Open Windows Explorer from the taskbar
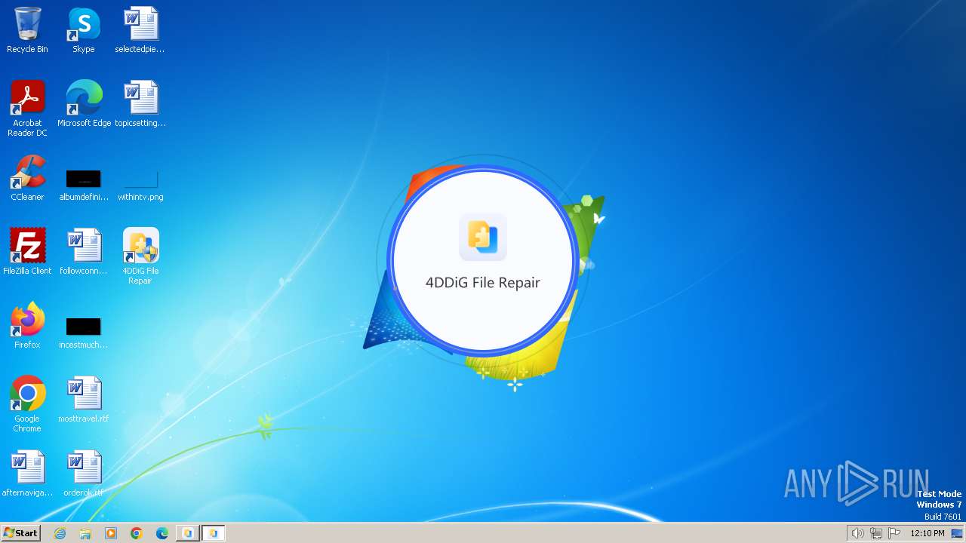This screenshot has width=966, height=543. pyautogui.click(x=85, y=533)
